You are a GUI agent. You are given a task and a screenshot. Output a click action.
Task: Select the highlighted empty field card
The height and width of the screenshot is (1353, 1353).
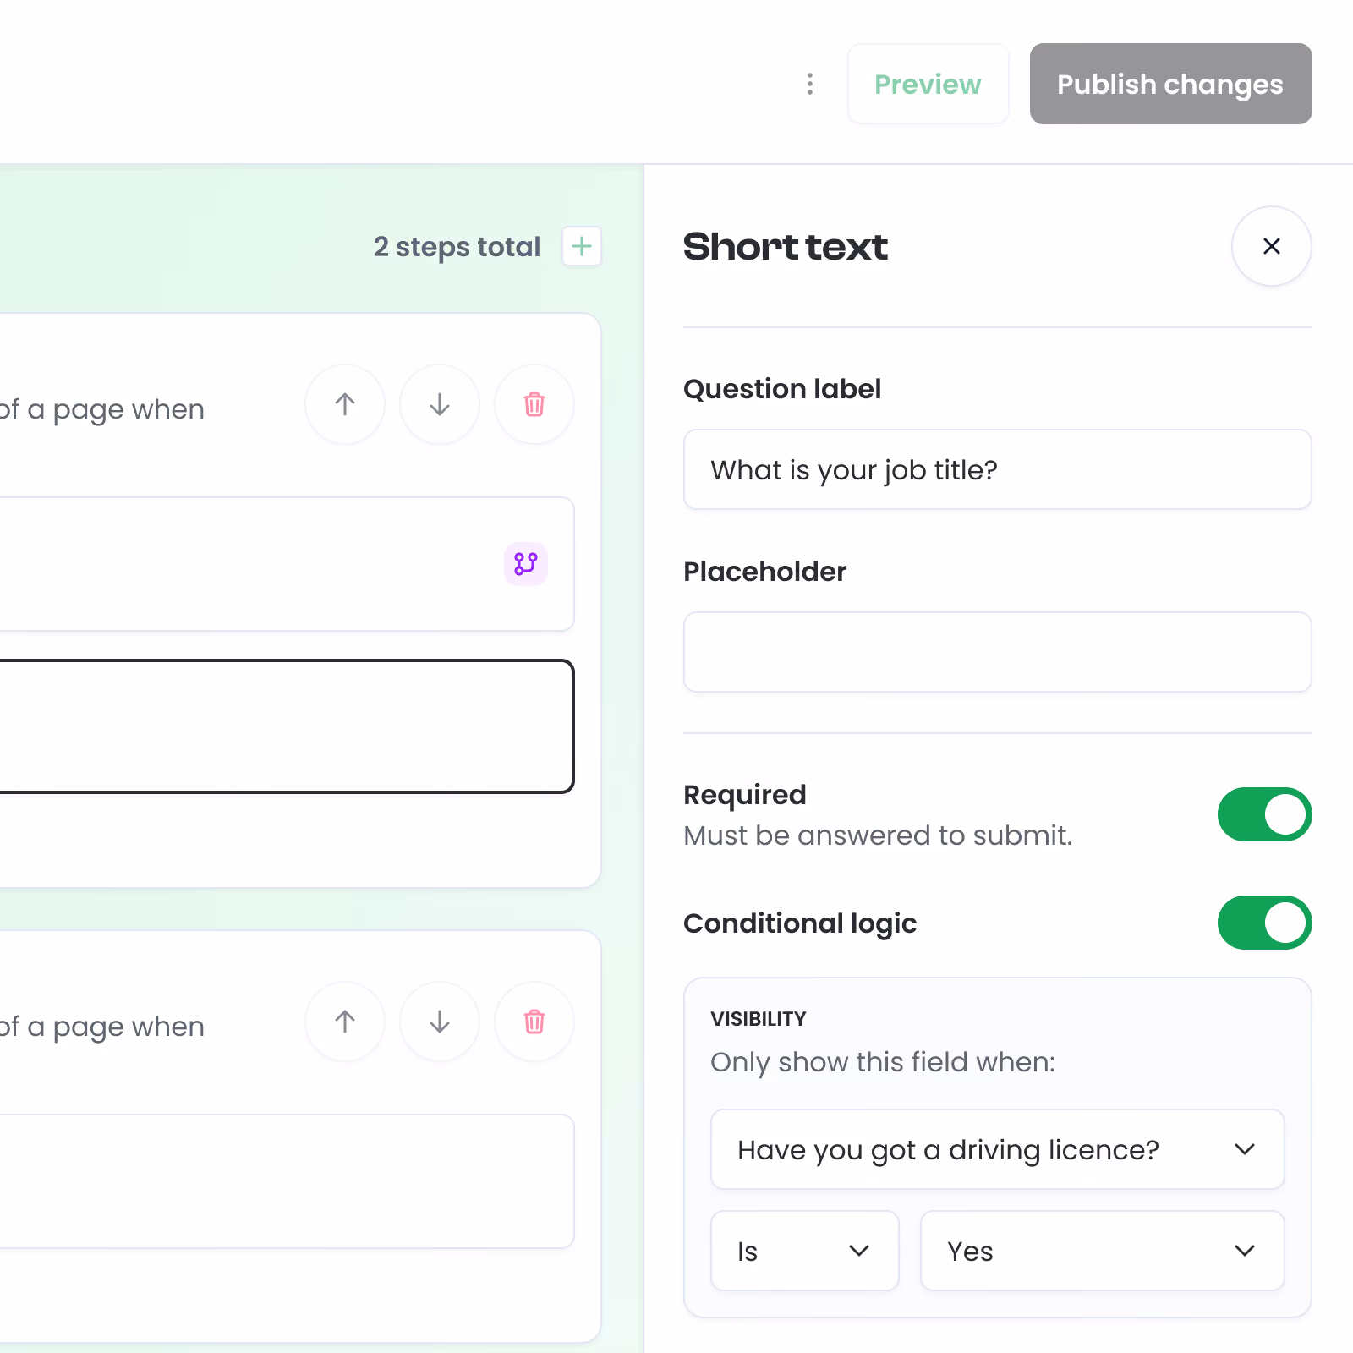[286, 726]
